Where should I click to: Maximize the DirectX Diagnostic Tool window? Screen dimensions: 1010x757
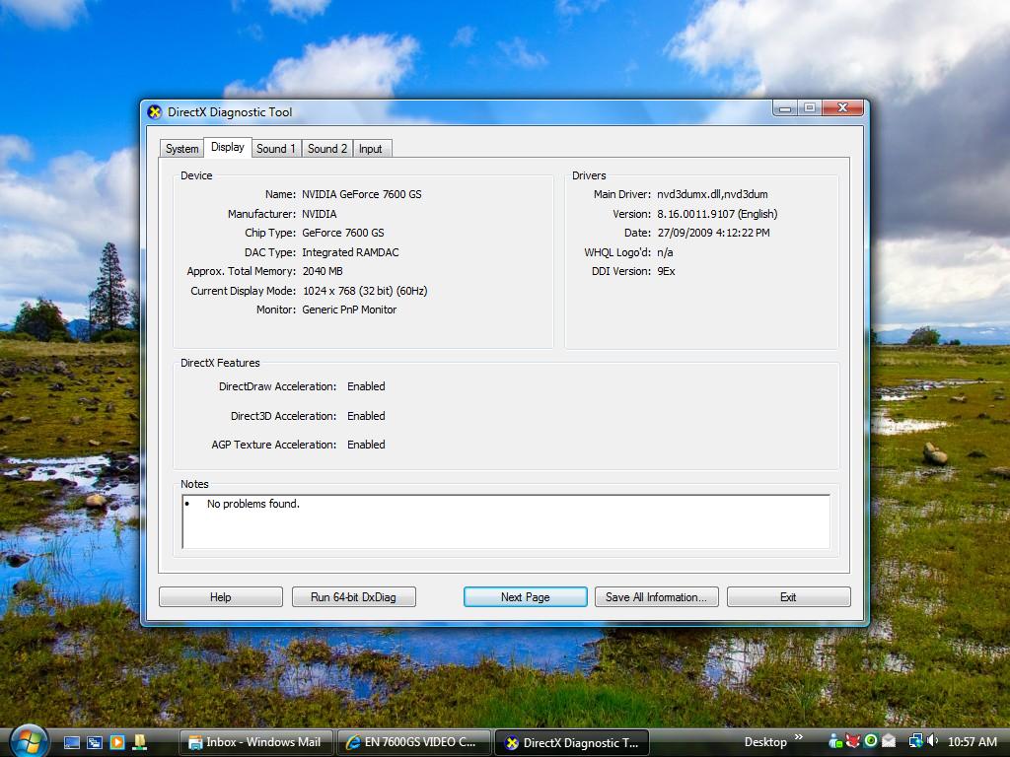pyautogui.click(x=810, y=108)
